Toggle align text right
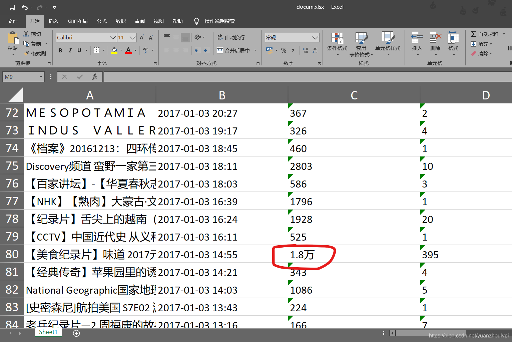Viewport: 512px width, 342px height. 185,50
